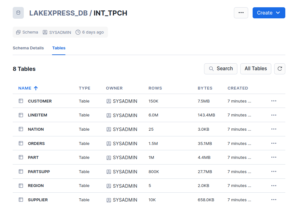Open the All Tables filter dropdown
The width and height of the screenshot is (298, 212).
pyautogui.click(x=255, y=69)
